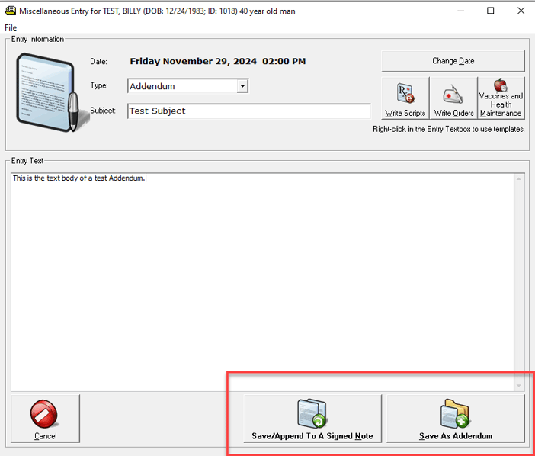Click the Entry Text scrollbar down arrow
The width and height of the screenshot is (535, 456).
[x=519, y=386]
